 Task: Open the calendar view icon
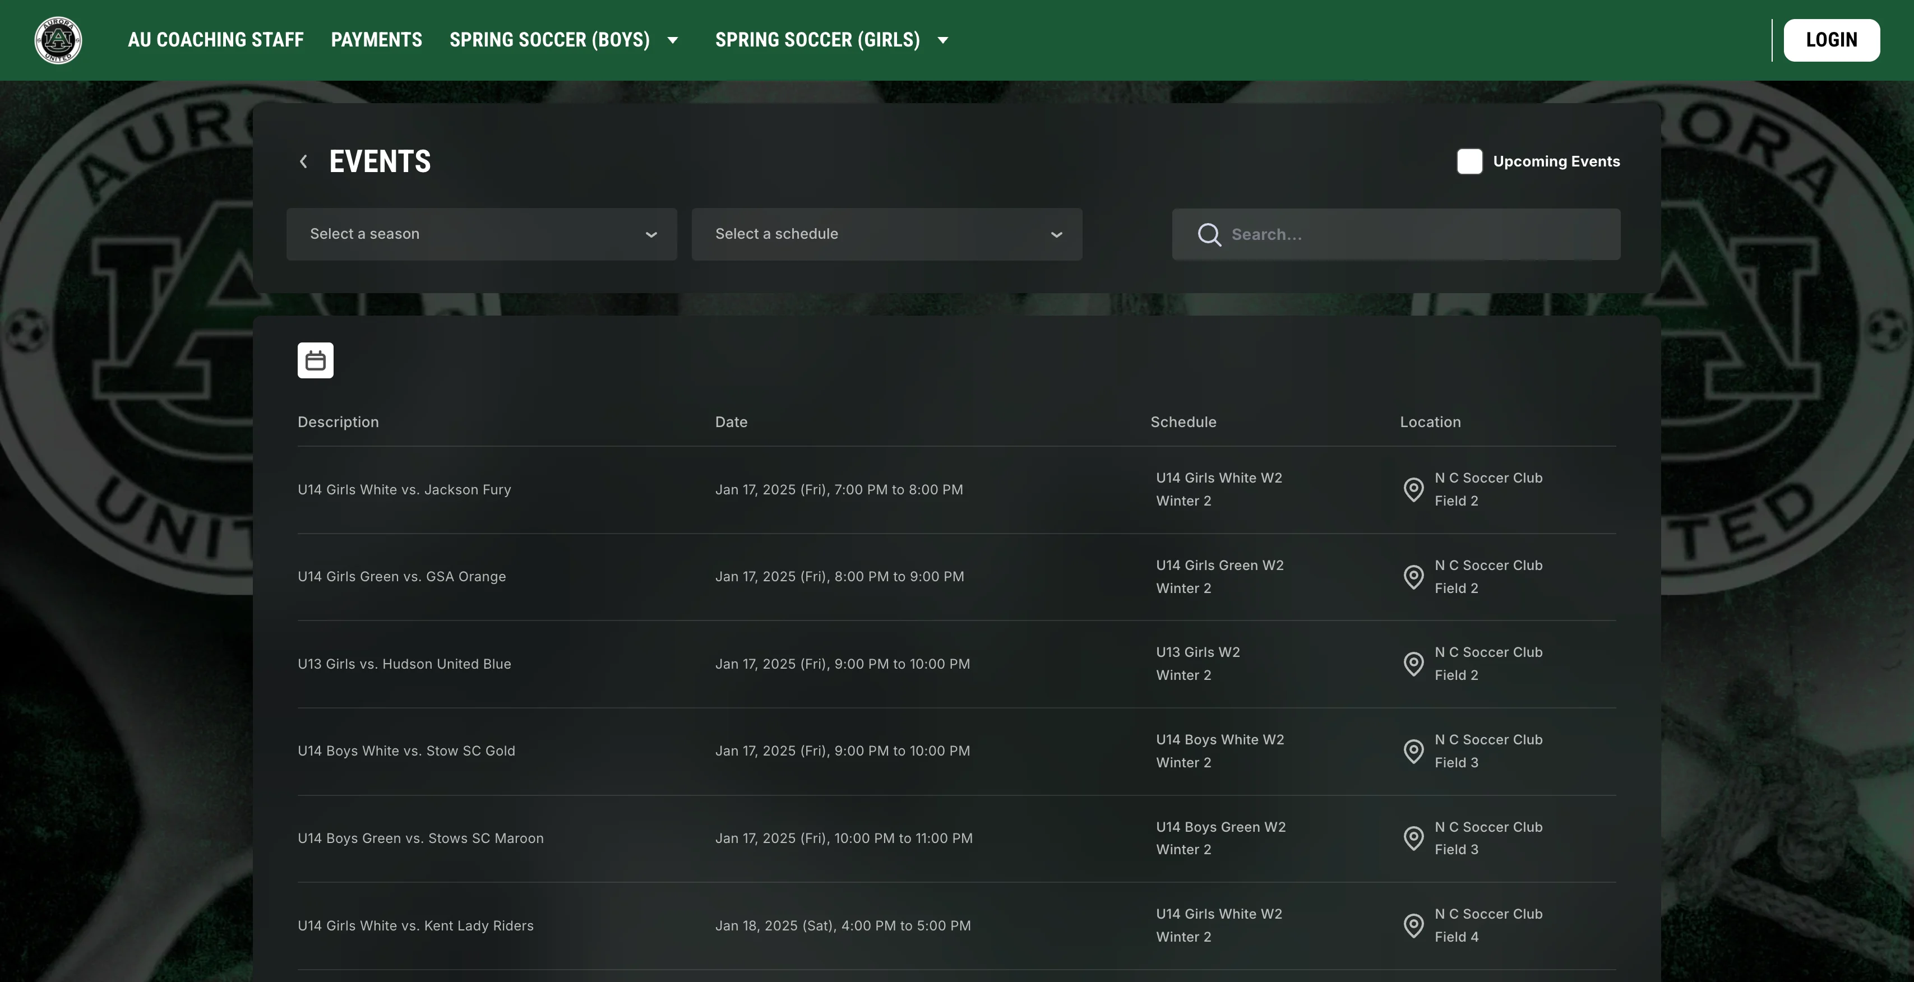pyautogui.click(x=316, y=360)
